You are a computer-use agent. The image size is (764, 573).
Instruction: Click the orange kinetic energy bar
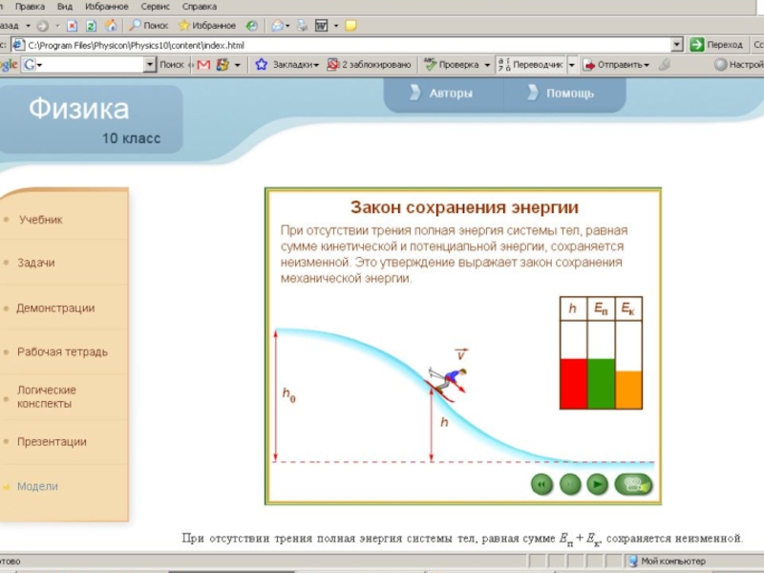click(628, 390)
